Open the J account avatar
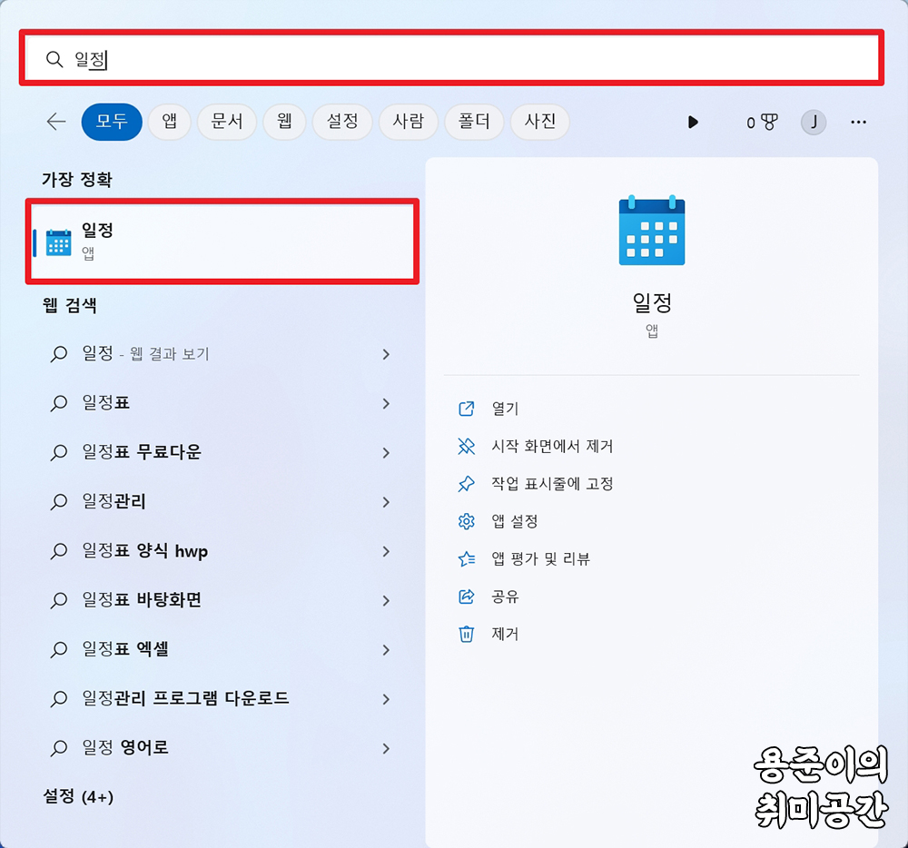Screen dimensions: 908x848 click(814, 123)
